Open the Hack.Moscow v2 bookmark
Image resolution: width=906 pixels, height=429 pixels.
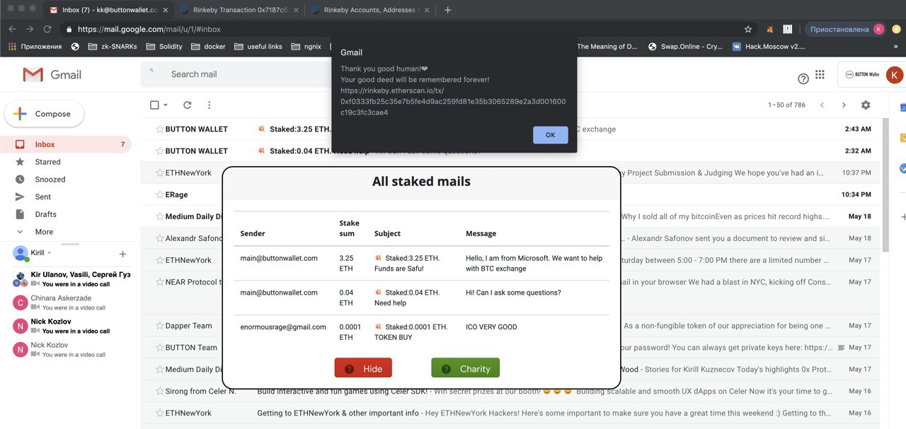pyautogui.click(x=768, y=47)
